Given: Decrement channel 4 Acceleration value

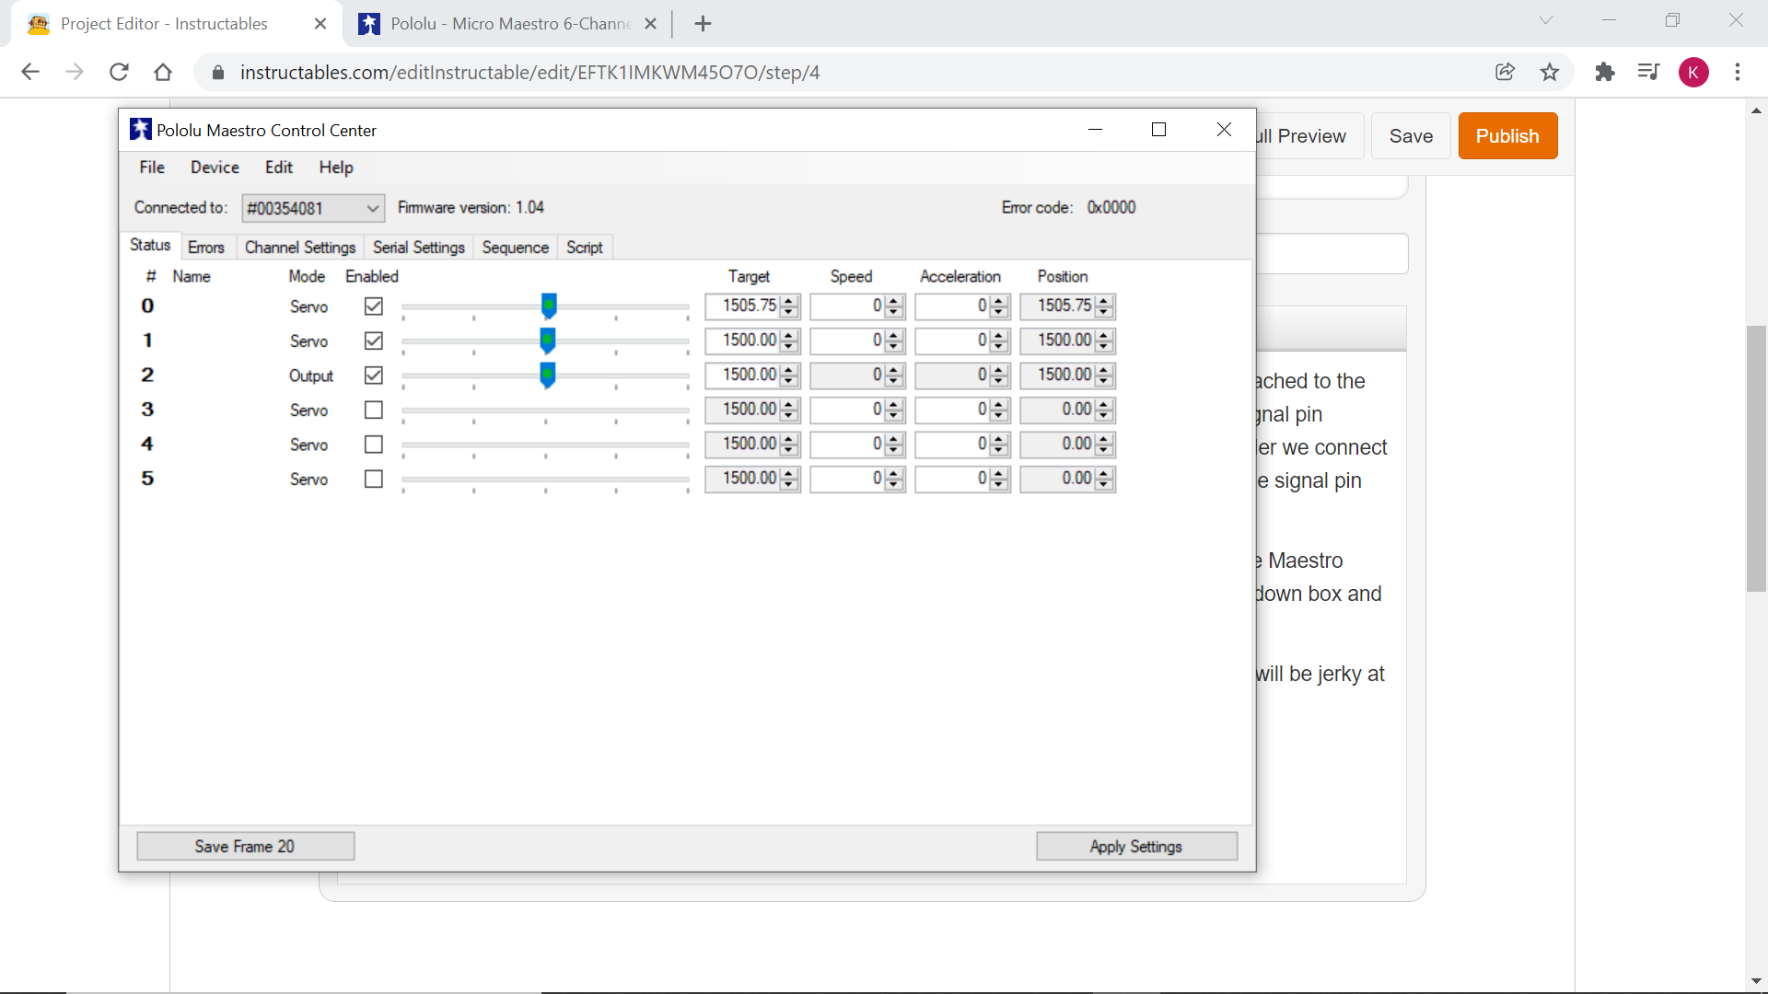Looking at the screenshot, I should tap(1000, 449).
